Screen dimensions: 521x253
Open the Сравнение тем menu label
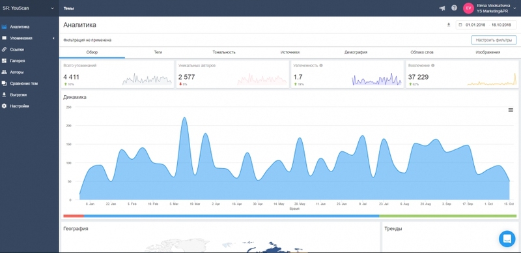pos(23,83)
